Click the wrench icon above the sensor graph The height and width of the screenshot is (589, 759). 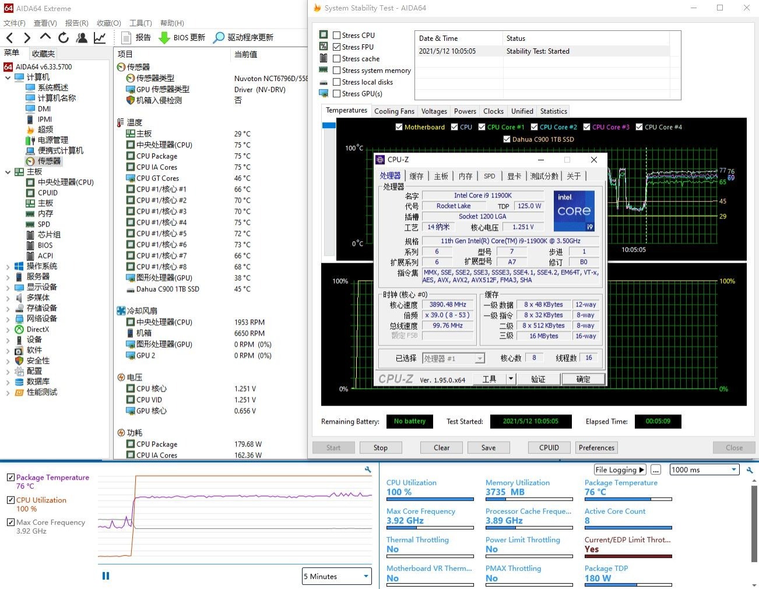pos(368,470)
